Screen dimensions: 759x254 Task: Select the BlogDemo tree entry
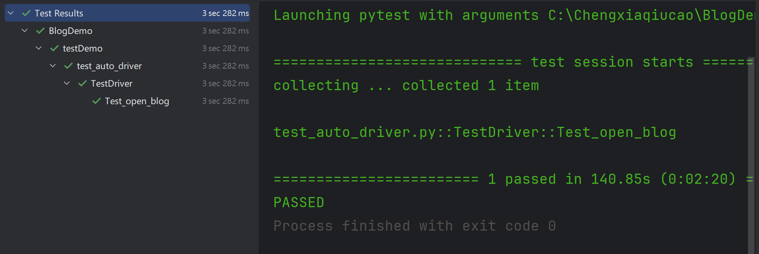click(x=71, y=31)
